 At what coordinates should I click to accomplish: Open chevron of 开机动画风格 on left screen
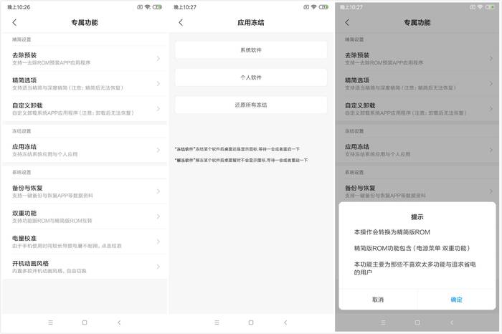158,267
